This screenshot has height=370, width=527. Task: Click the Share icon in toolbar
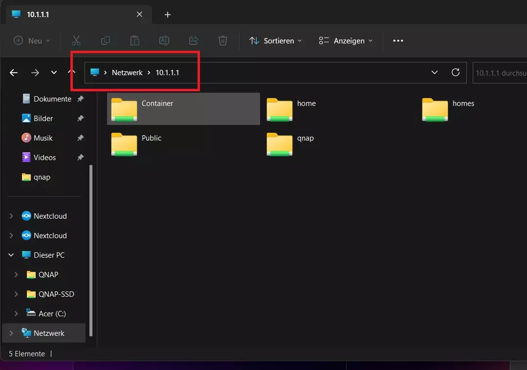pos(193,41)
